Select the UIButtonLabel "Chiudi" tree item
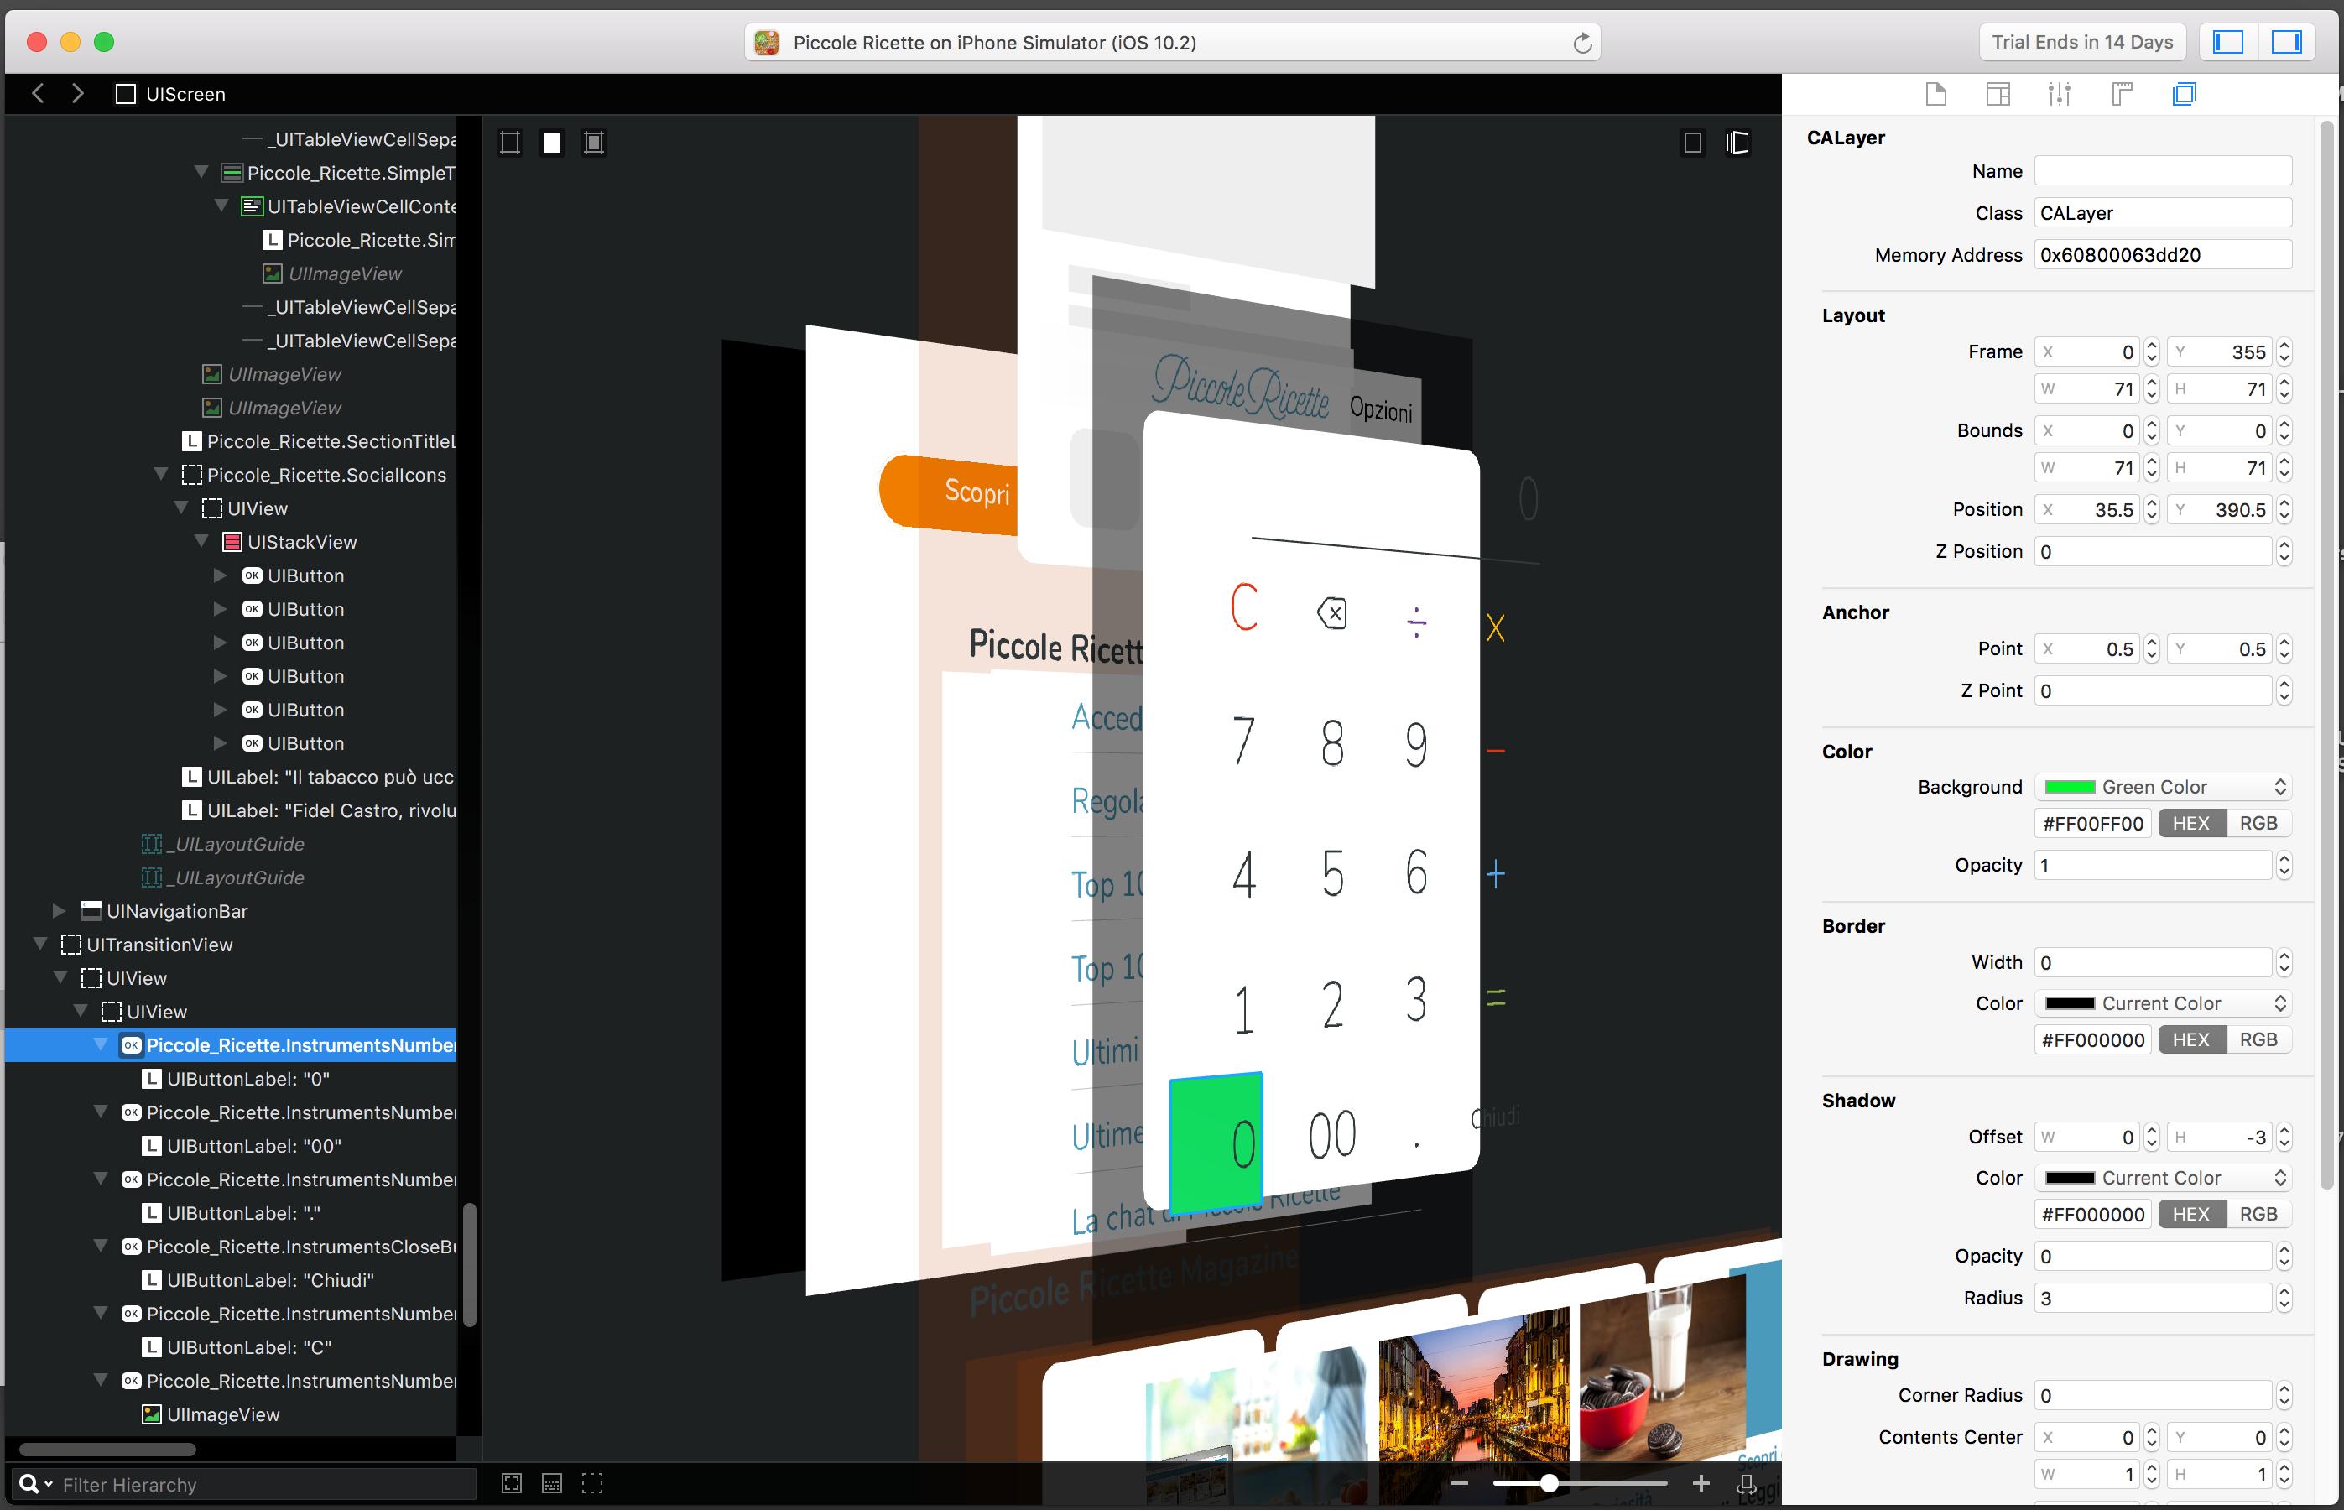Screen dimensions: 2344x1510 pos(269,1280)
